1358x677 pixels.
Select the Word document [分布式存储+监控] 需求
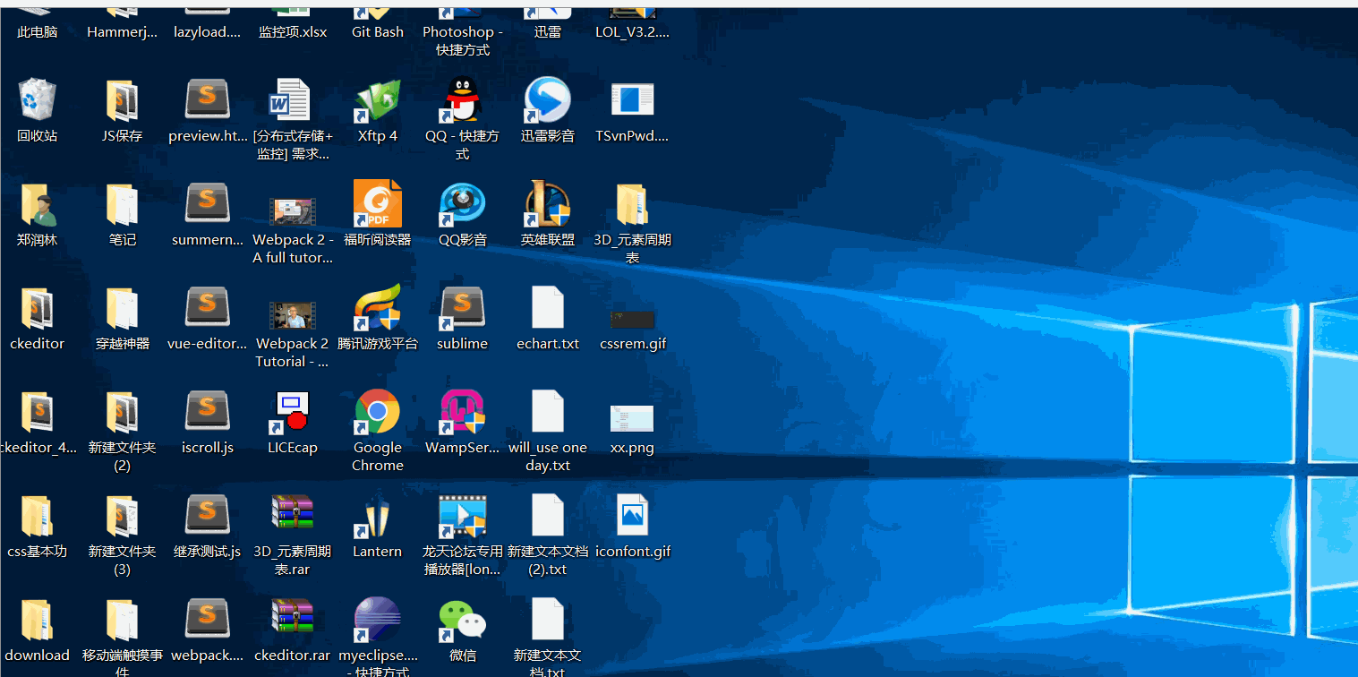(x=291, y=99)
